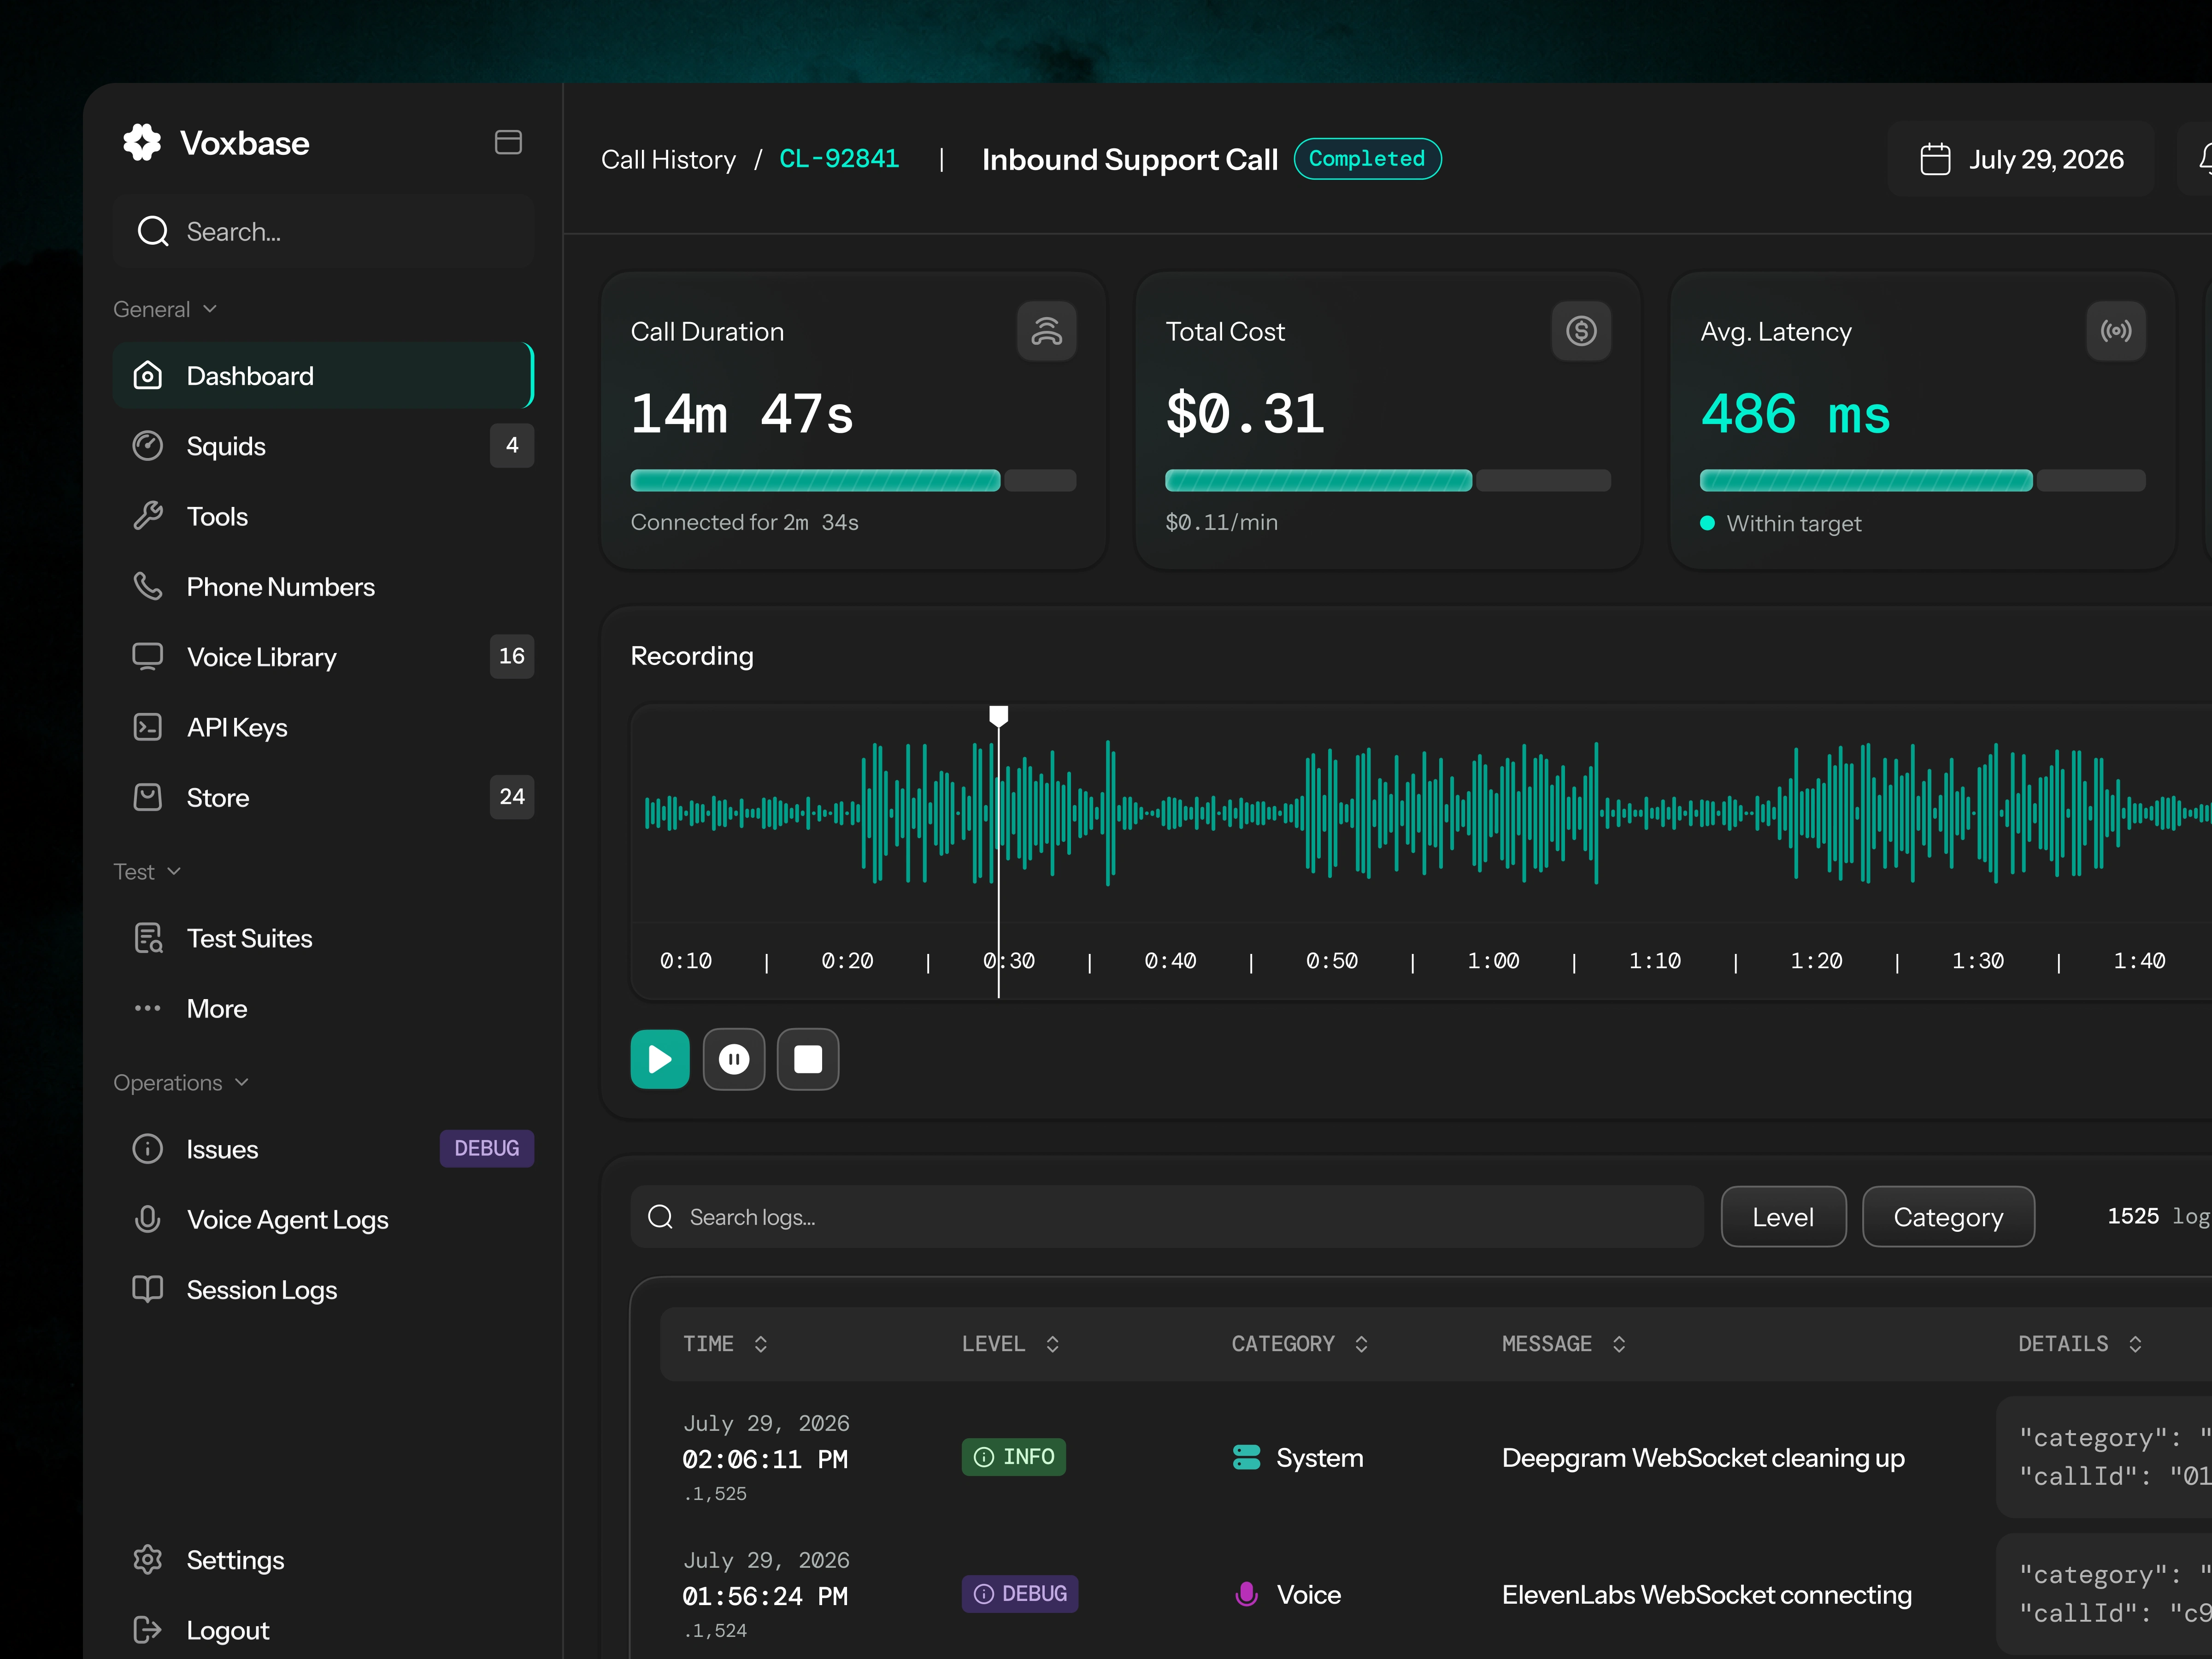Viewport: 2212px width, 1659px height.
Task: Open the Category filter dropdown
Action: (x=1948, y=1217)
